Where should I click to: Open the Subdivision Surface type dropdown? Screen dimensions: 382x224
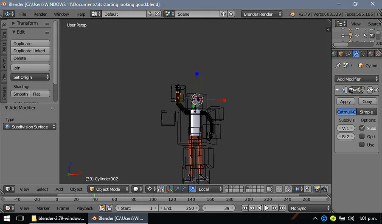30,127
